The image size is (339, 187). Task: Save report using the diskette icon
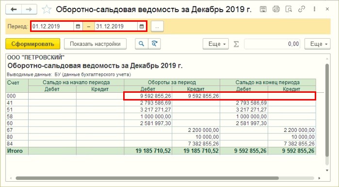point(263,9)
